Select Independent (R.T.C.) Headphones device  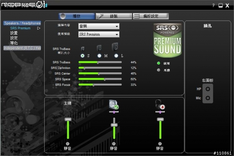[22, 48]
